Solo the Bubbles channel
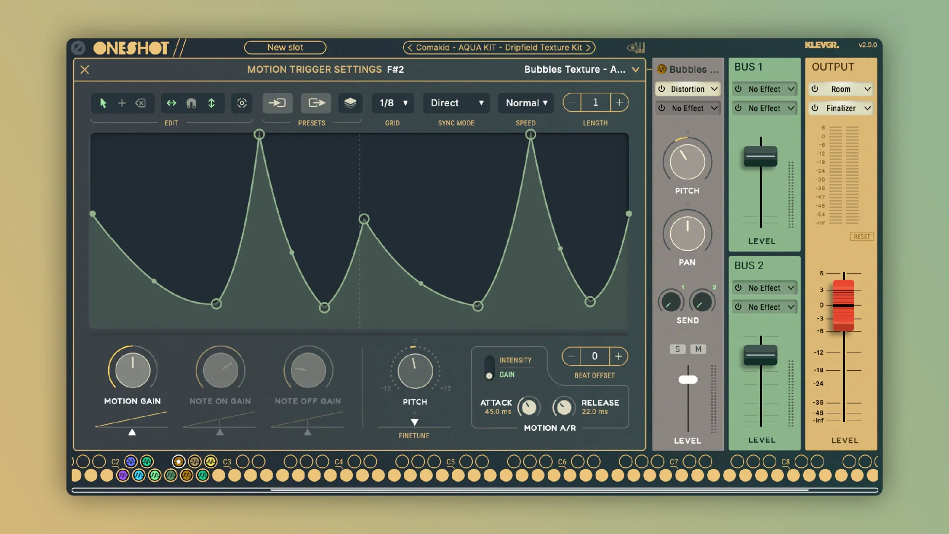The image size is (949, 534). (678, 349)
